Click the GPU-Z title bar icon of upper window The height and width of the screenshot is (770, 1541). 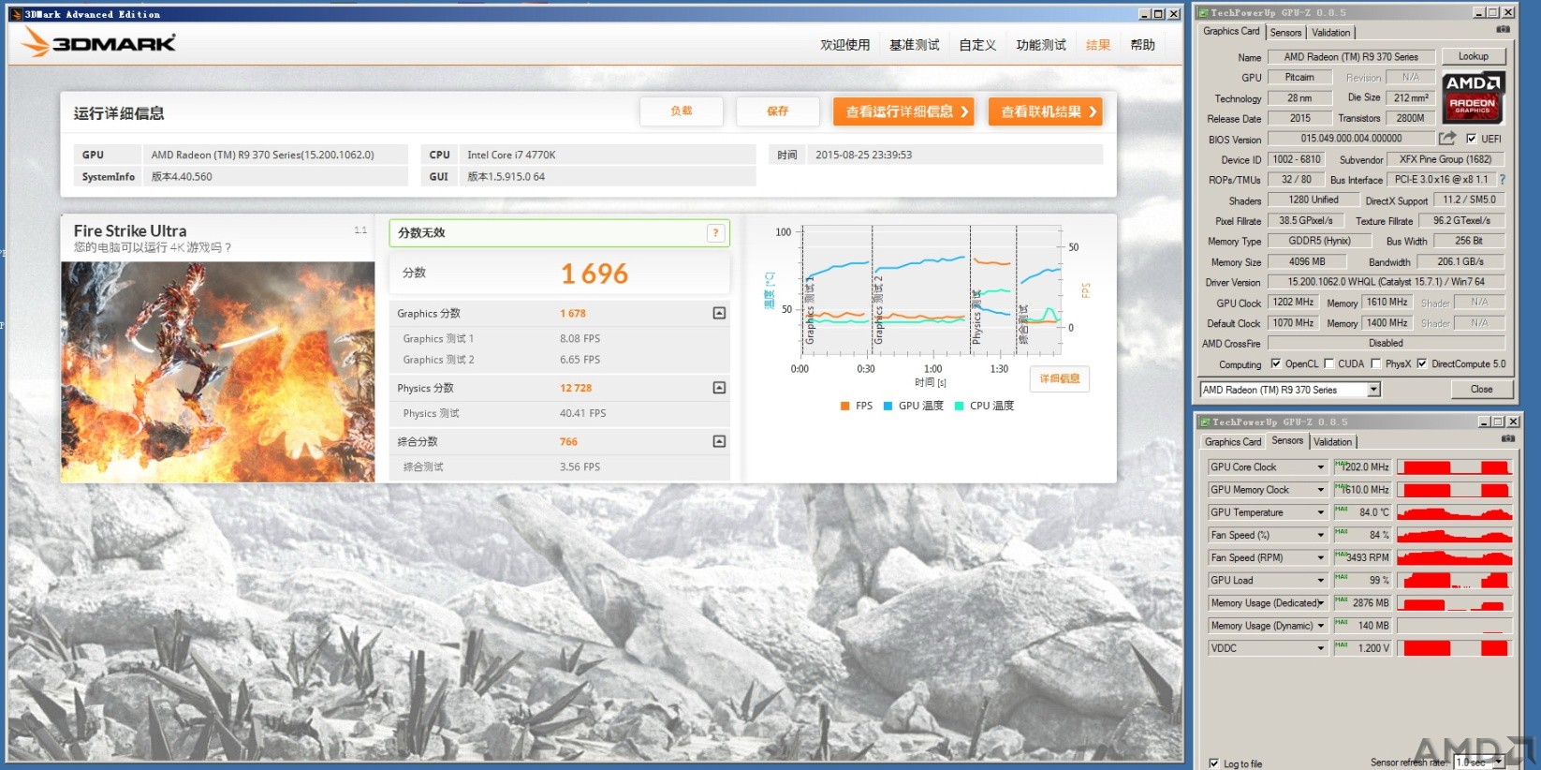tap(1204, 12)
